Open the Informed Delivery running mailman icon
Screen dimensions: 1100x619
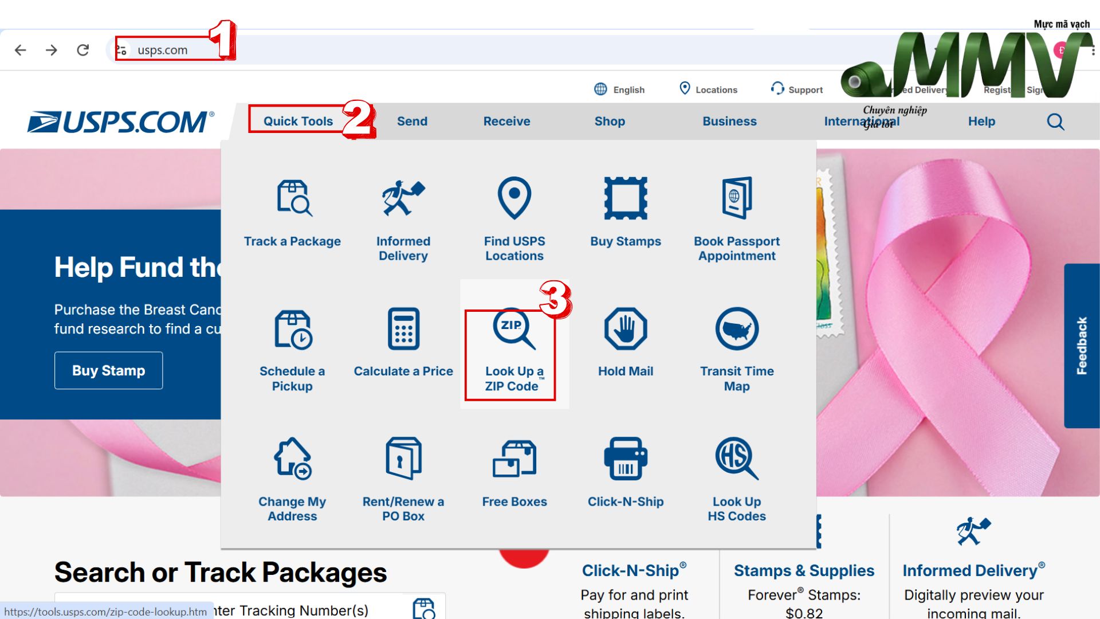[403, 198]
